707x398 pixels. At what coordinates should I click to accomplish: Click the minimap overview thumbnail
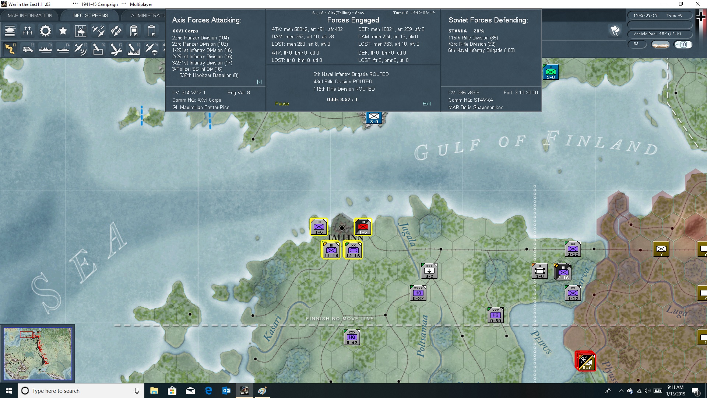(x=38, y=354)
